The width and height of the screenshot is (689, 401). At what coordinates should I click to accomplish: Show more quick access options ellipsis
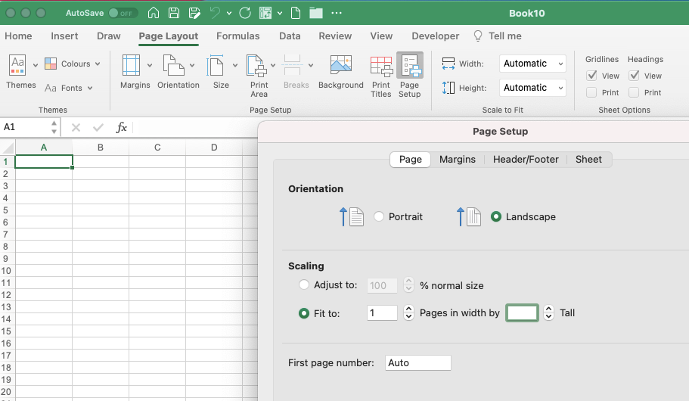point(337,13)
